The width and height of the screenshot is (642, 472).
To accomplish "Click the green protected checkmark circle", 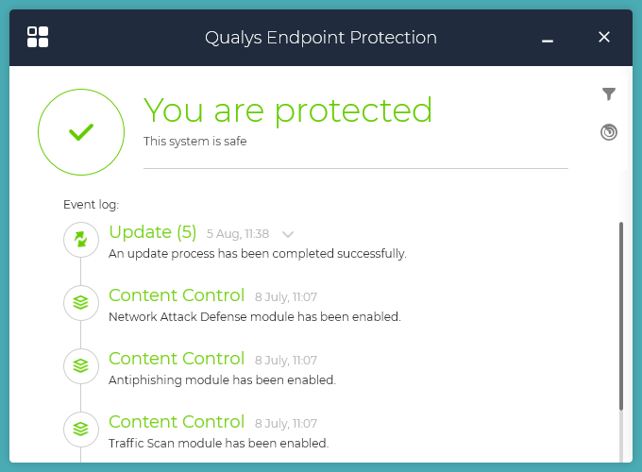I will (x=81, y=132).
